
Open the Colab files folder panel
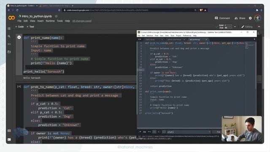[x=9, y=52]
